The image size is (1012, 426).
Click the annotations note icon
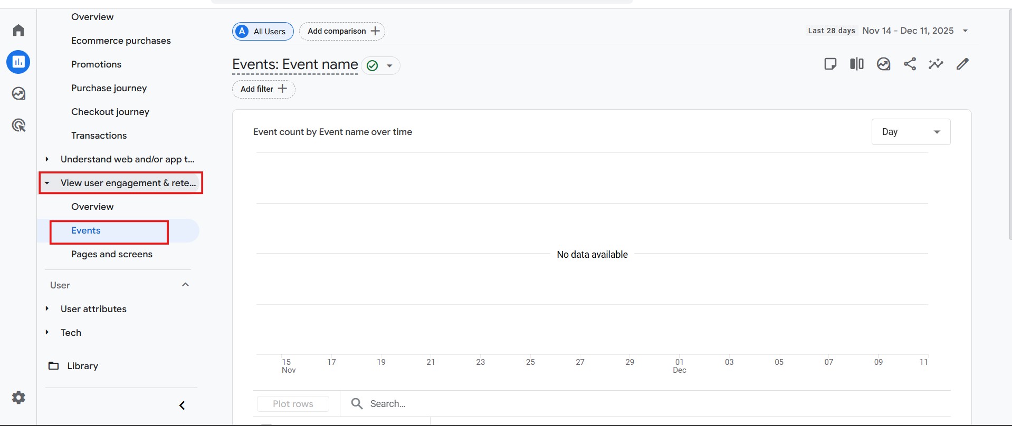[x=830, y=64]
